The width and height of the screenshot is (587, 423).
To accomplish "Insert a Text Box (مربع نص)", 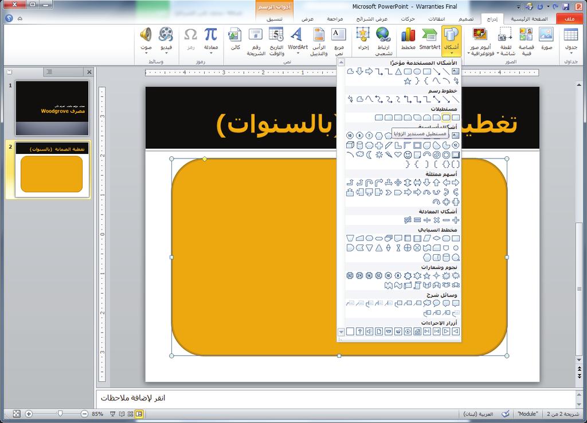I will pyautogui.click(x=339, y=41).
